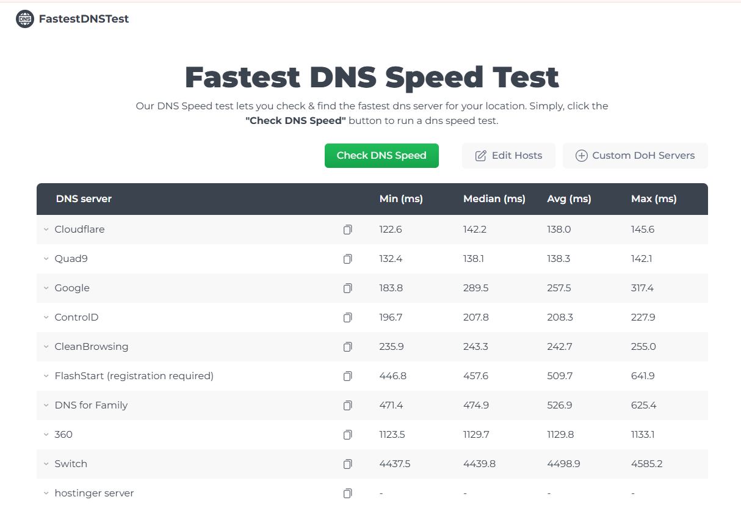The width and height of the screenshot is (741, 508).
Task: Expand the ControlD row chevron
Action: [46, 317]
